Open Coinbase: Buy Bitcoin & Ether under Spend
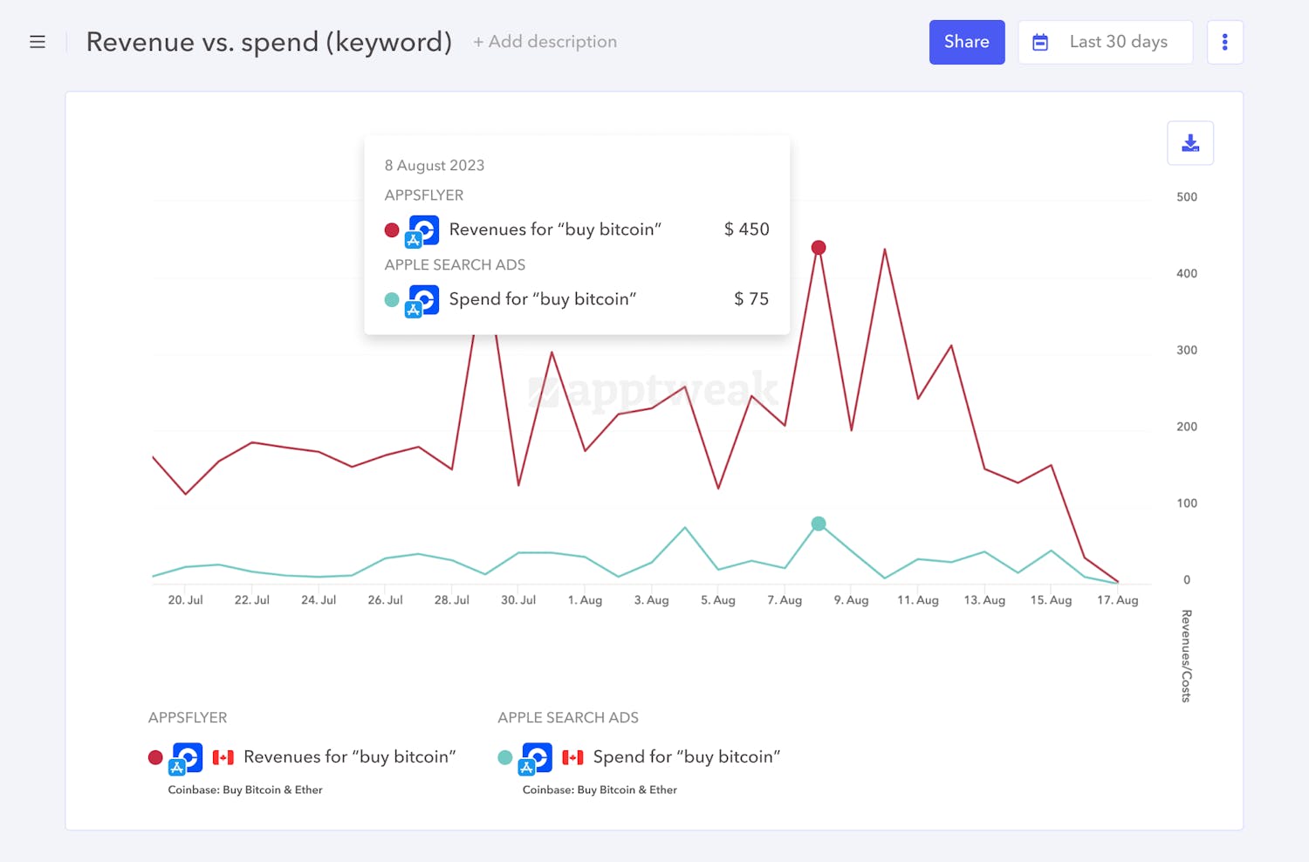The image size is (1309, 862). [x=600, y=790]
